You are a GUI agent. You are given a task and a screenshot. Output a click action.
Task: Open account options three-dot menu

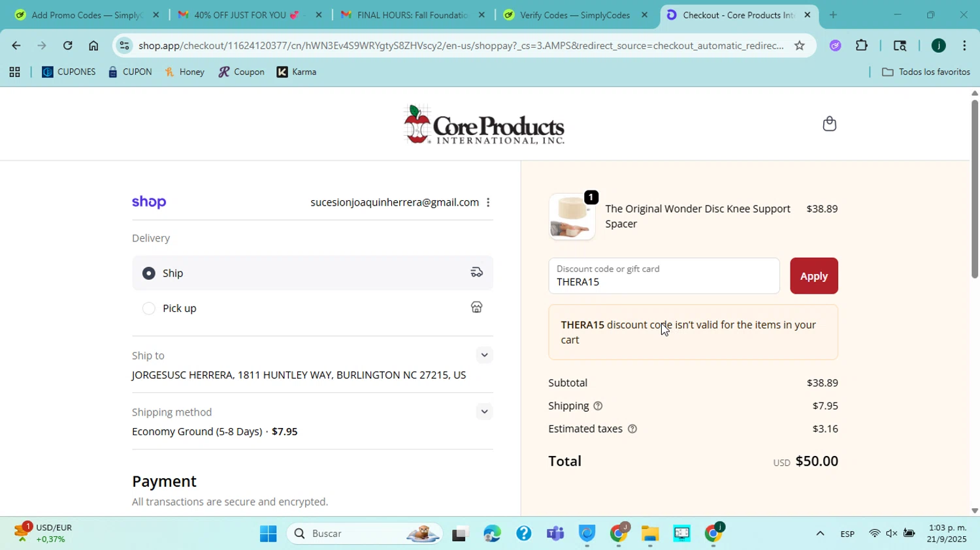[488, 203]
